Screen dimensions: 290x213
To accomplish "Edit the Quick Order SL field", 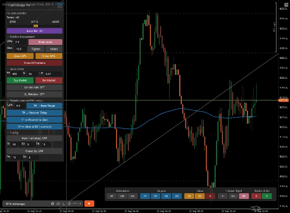I will (x=32, y=74).
